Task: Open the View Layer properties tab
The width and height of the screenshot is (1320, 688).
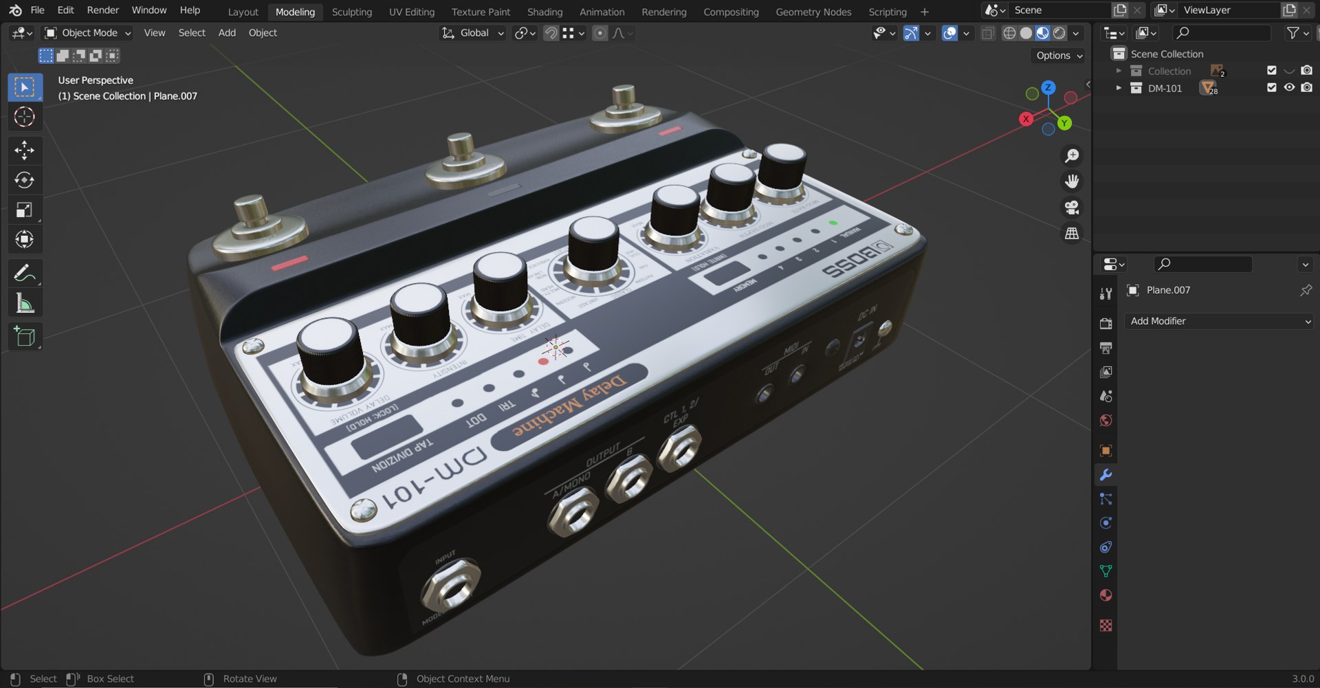Action: tap(1105, 372)
